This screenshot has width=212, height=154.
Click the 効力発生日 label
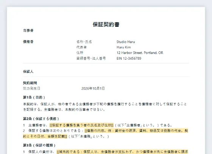(31, 88)
